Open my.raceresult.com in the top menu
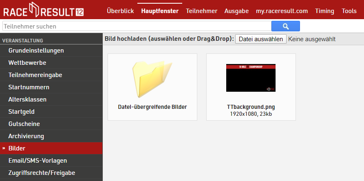Viewport: 364px width, 181px height. pyautogui.click(x=282, y=11)
